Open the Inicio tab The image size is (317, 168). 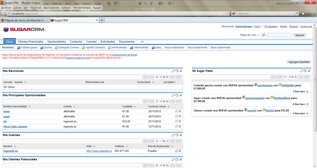coord(9,42)
